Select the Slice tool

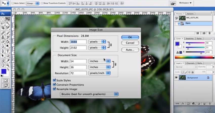coord(8,28)
